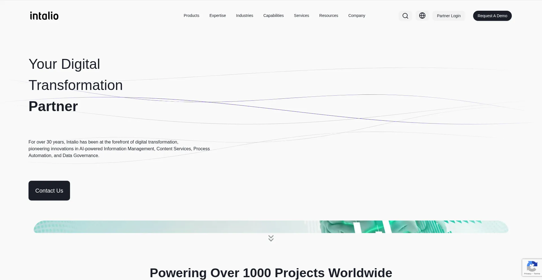Click the Intalio logo
Image resolution: width=542 pixels, height=280 pixels.
pyautogui.click(x=44, y=16)
